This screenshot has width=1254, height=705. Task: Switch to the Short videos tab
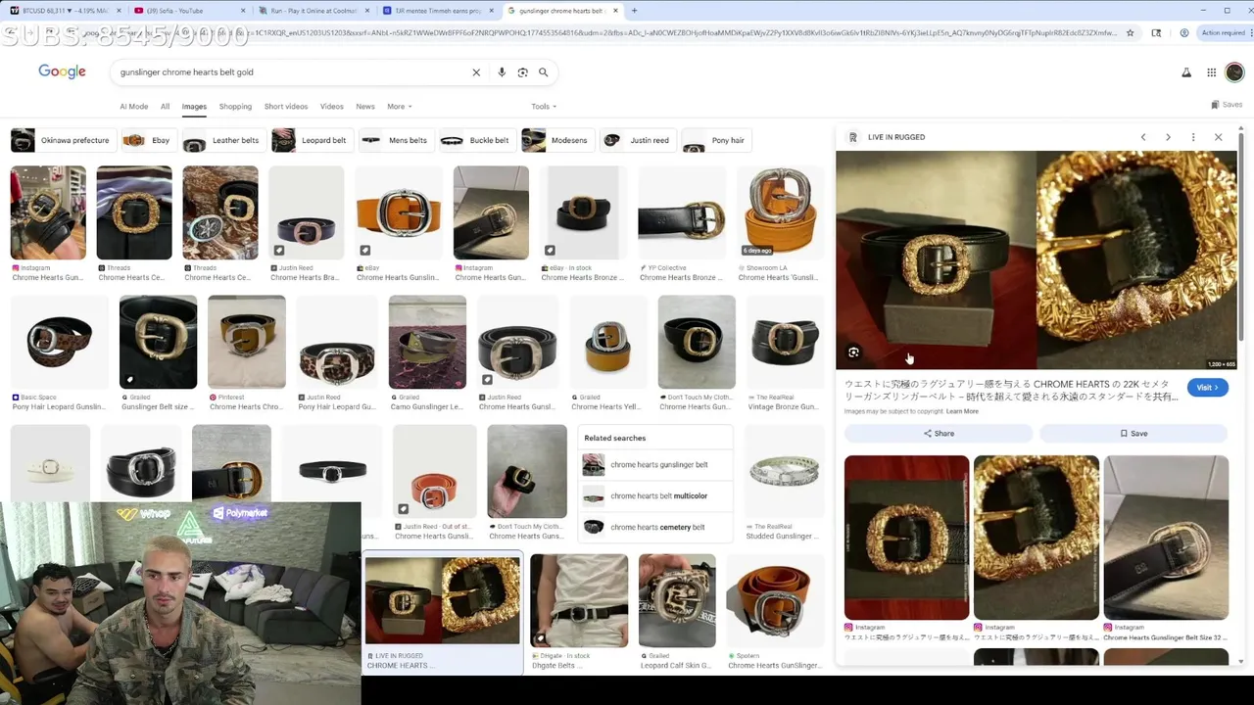[x=286, y=107]
